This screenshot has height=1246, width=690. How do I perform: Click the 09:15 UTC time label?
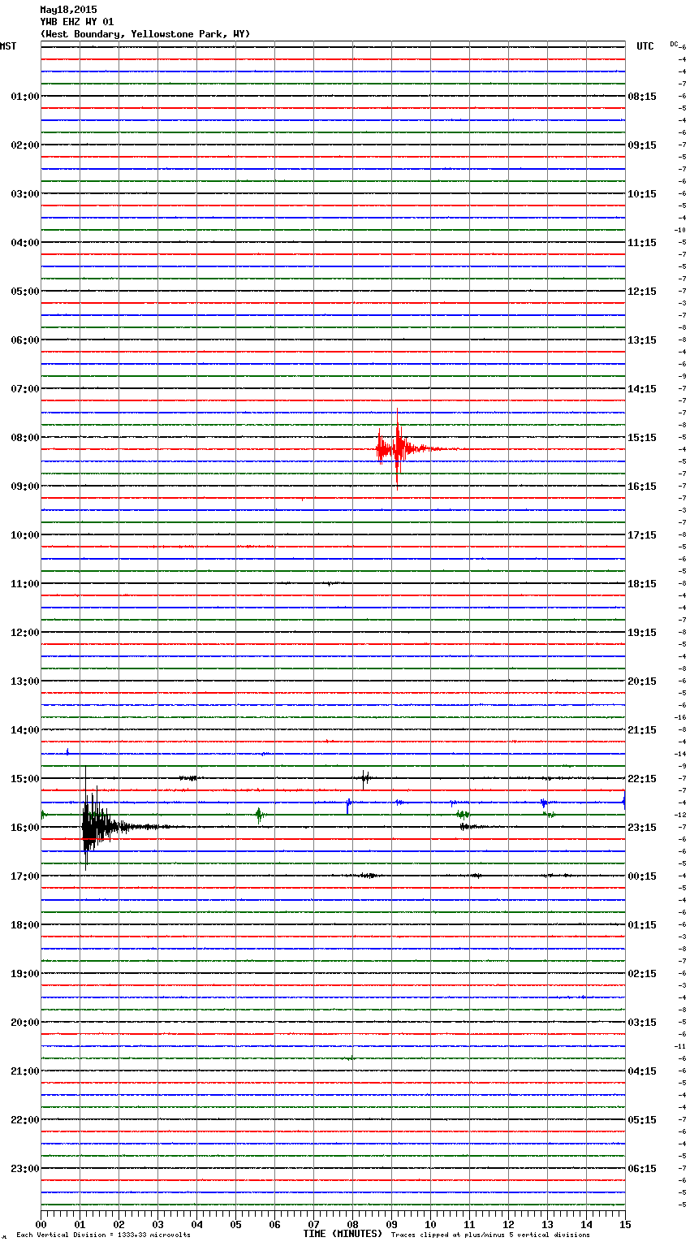(x=642, y=145)
